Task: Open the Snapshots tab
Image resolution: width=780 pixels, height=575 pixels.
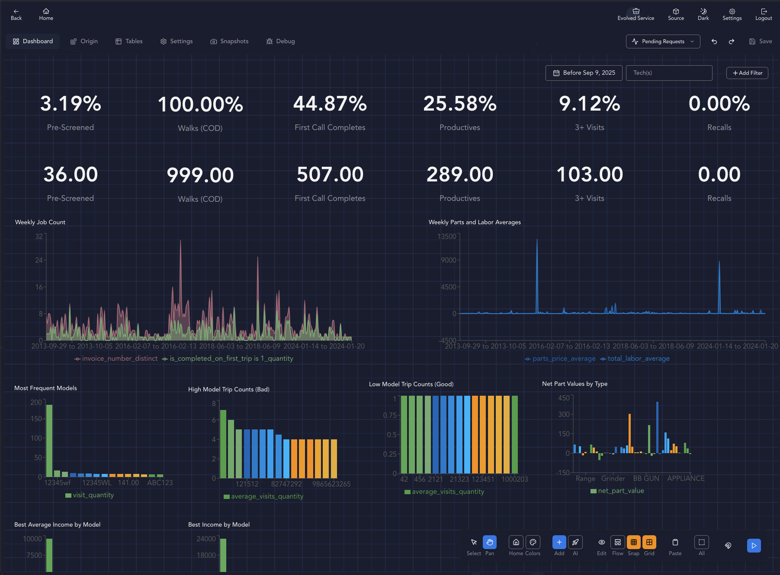Action: pyautogui.click(x=229, y=41)
